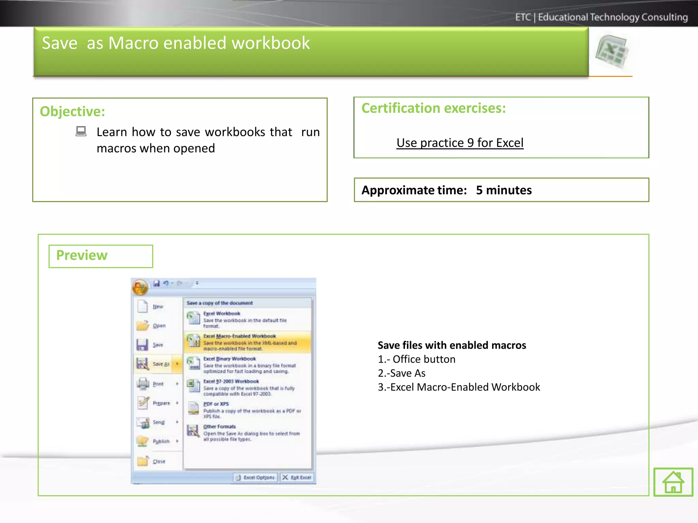Viewport: 698px width, 523px height.
Task: Click the Exit Excel button
Action: (297, 477)
